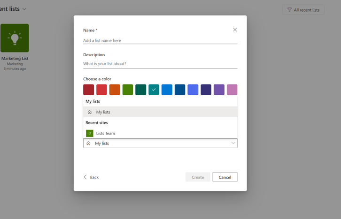Select the purple color swatch
The height and width of the screenshot is (219, 341).
point(219,90)
